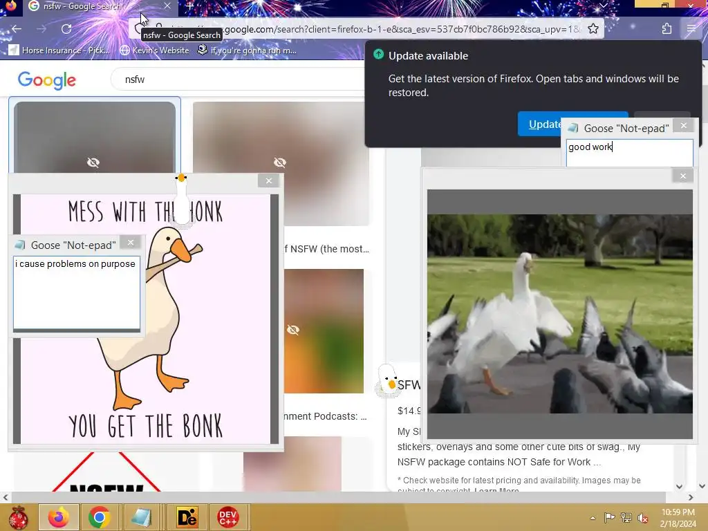Click the "Update available" heading text
The image size is (708, 531).
pyautogui.click(x=428, y=56)
